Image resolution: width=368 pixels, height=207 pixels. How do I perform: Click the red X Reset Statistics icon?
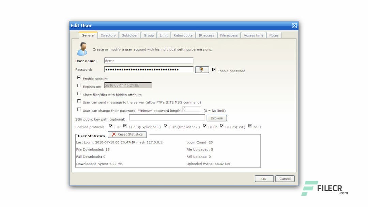(114, 134)
